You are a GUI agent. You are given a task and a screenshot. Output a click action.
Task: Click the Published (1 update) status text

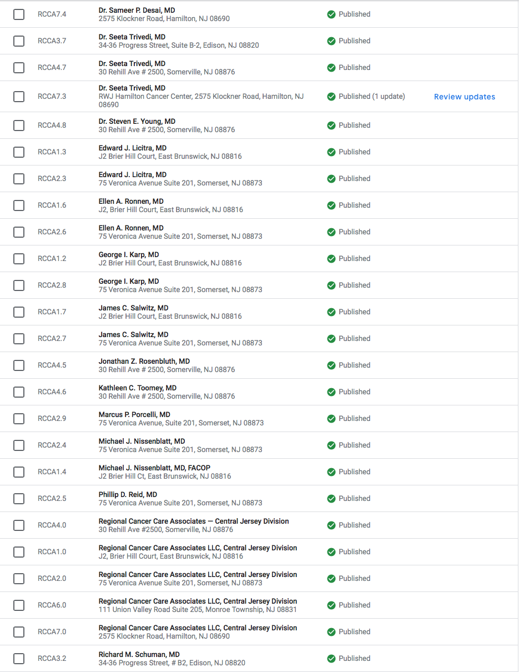(372, 97)
